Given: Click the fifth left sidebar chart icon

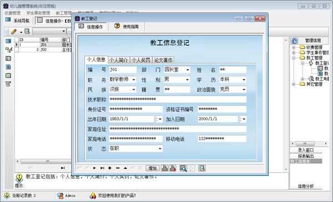Looking at the screenshot, I should pyautogui.click(x=8, y=76).
